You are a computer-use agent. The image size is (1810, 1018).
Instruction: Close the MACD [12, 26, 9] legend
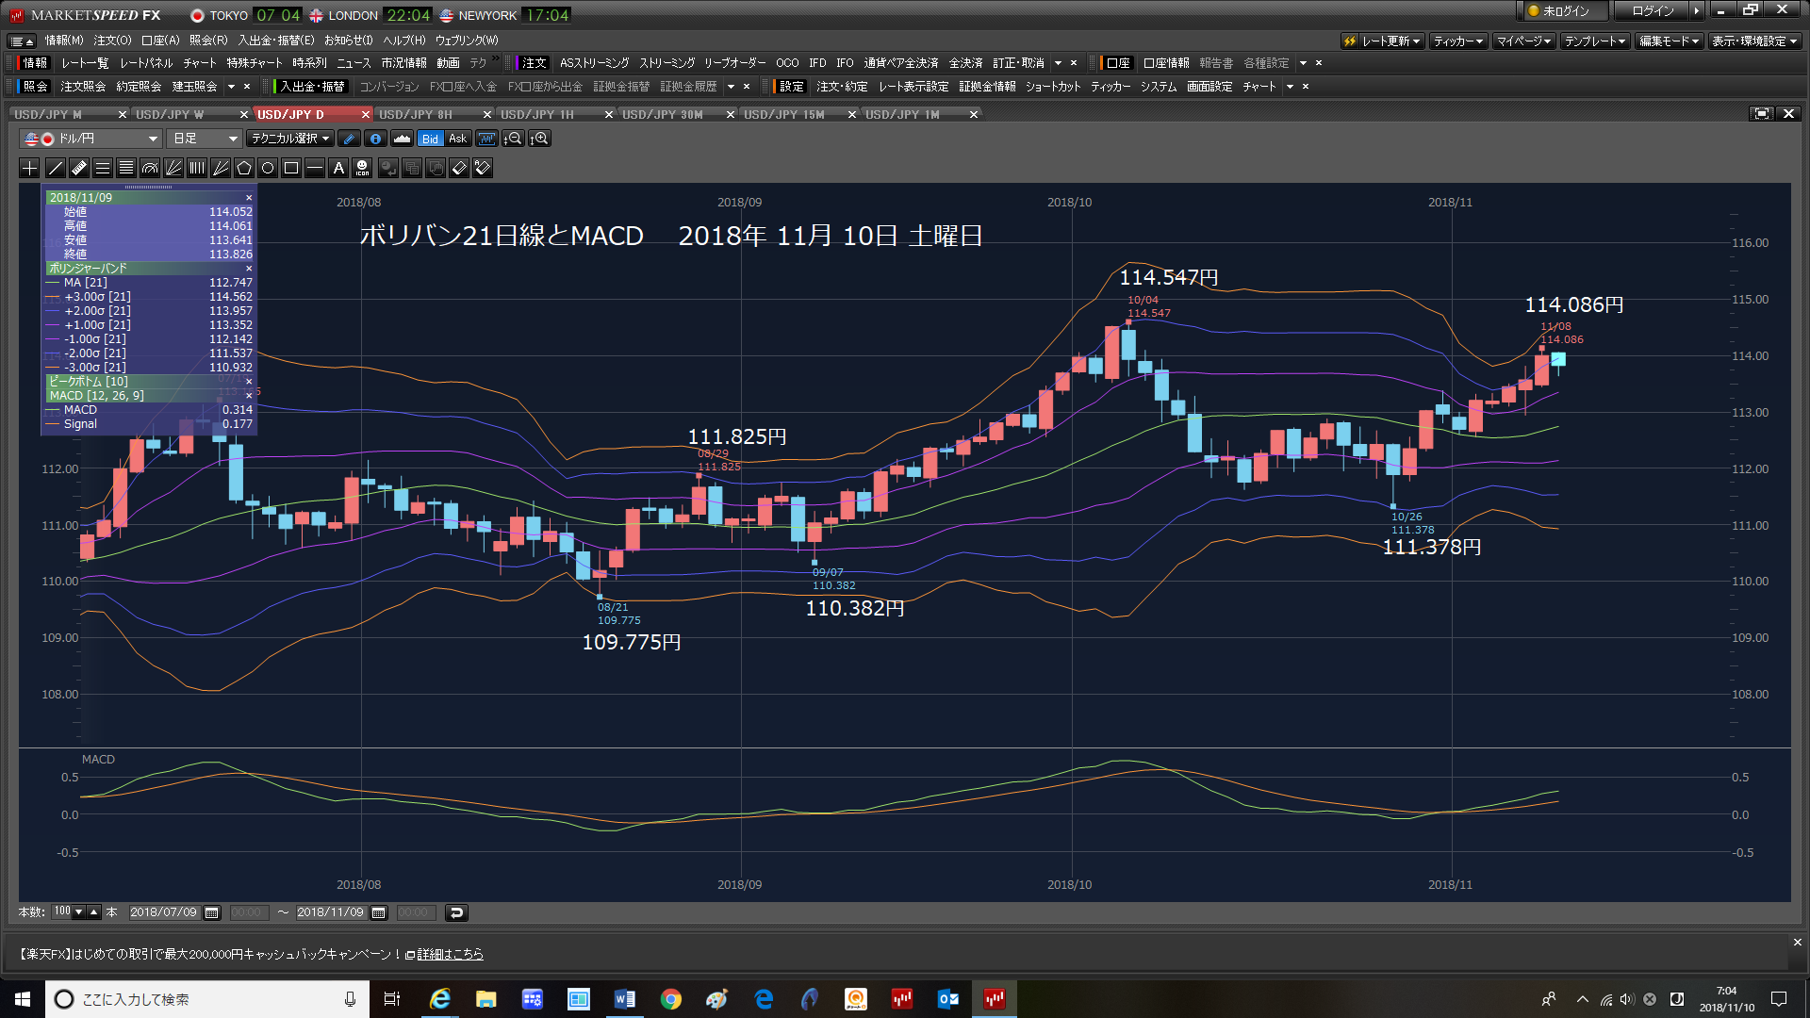[x=249, y=396]
